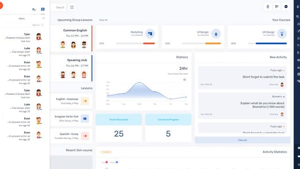Focus the Users panel search field
Screen dimensions: 300x169
click(x=24, y=25)
